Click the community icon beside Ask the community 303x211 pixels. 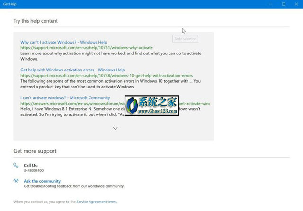(16, 181)
